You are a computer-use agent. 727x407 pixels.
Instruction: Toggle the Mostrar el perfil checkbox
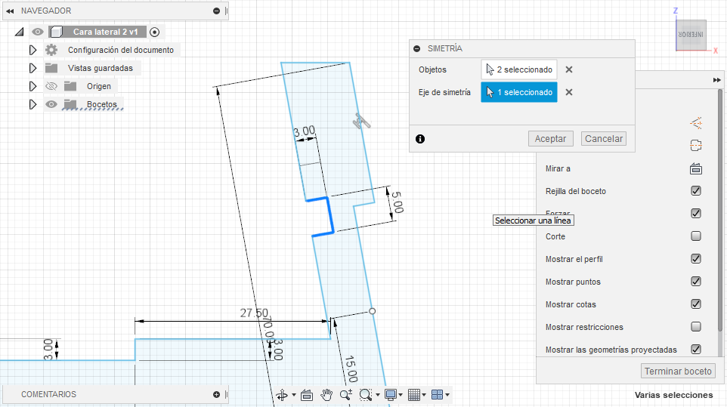point(696,259)
